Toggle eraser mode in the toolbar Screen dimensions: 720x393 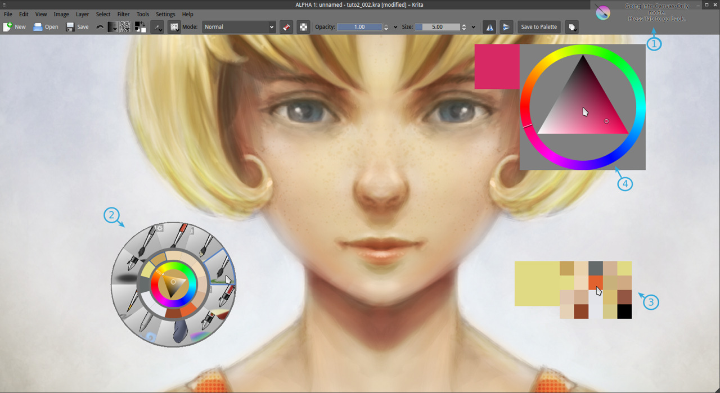pos(286,27)
